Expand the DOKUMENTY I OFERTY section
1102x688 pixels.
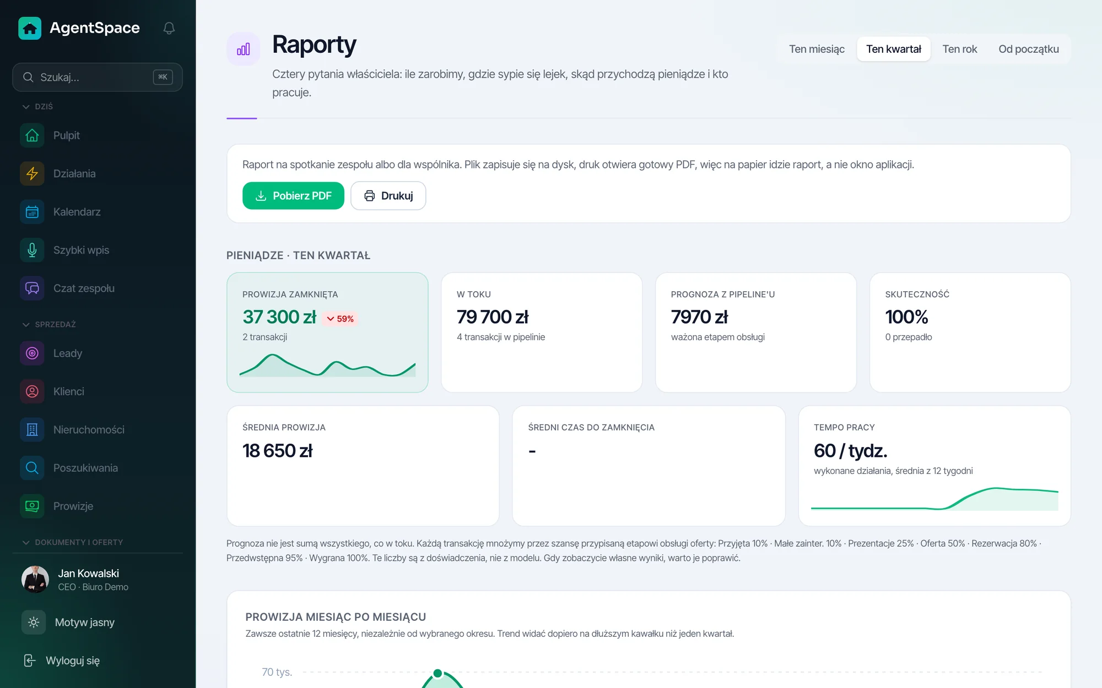coord(72,542)
